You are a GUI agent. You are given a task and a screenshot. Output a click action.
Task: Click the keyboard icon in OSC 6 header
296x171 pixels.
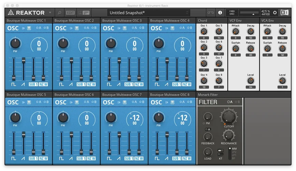(77, 102)
